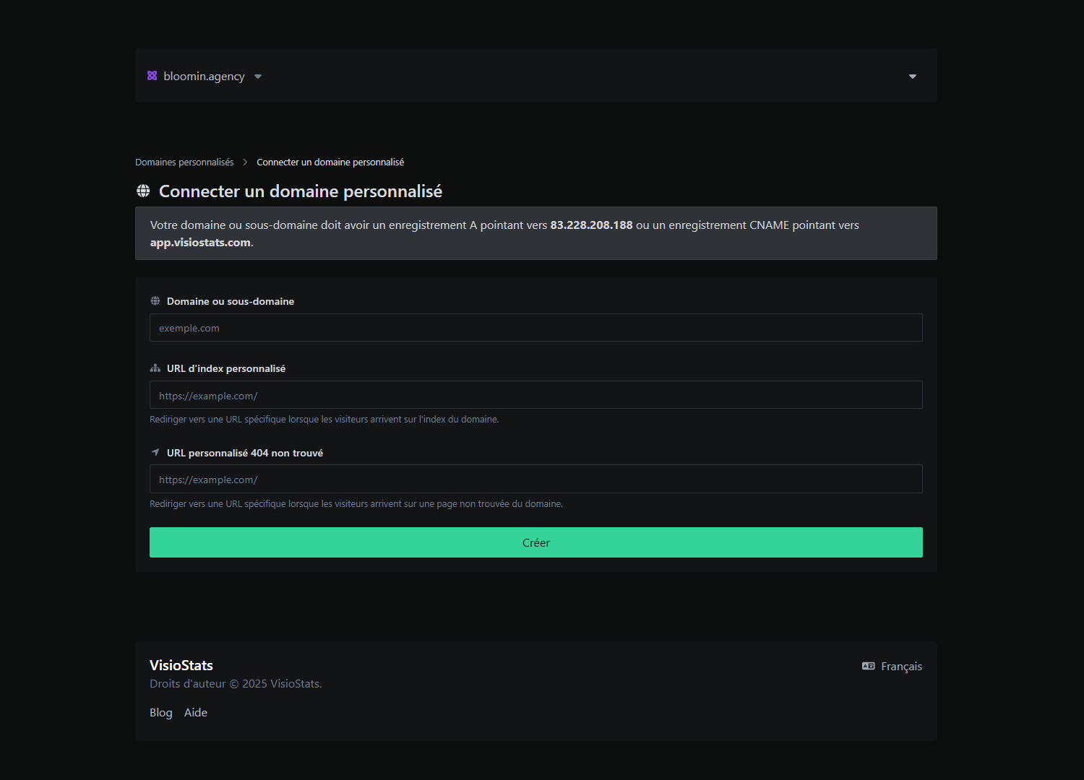Image resolution: width=1084 pixels, height=780 pixels.
Task: Click the globe icon next to Domaine label
Action: (155, 301)
